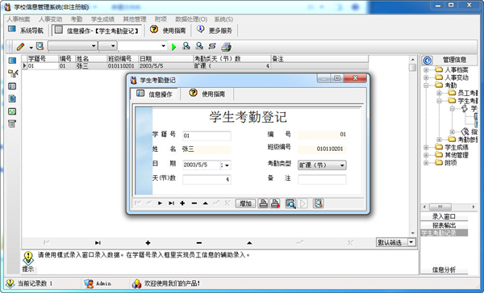Click the minus icon in the main grid navigator
The height and width of the screenshot is (293, 484).
[x=198, y=243]
